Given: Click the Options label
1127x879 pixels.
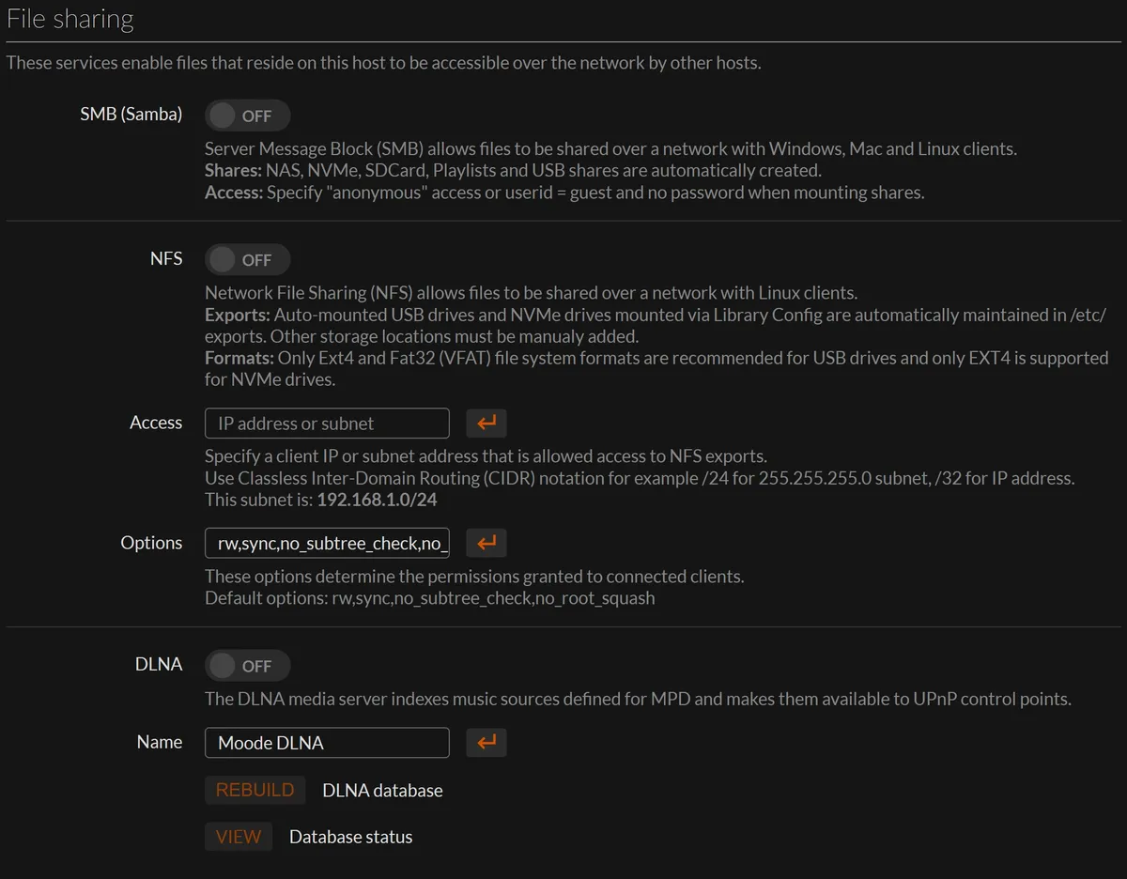Looking at the screenshot, I should pos(151,543).
